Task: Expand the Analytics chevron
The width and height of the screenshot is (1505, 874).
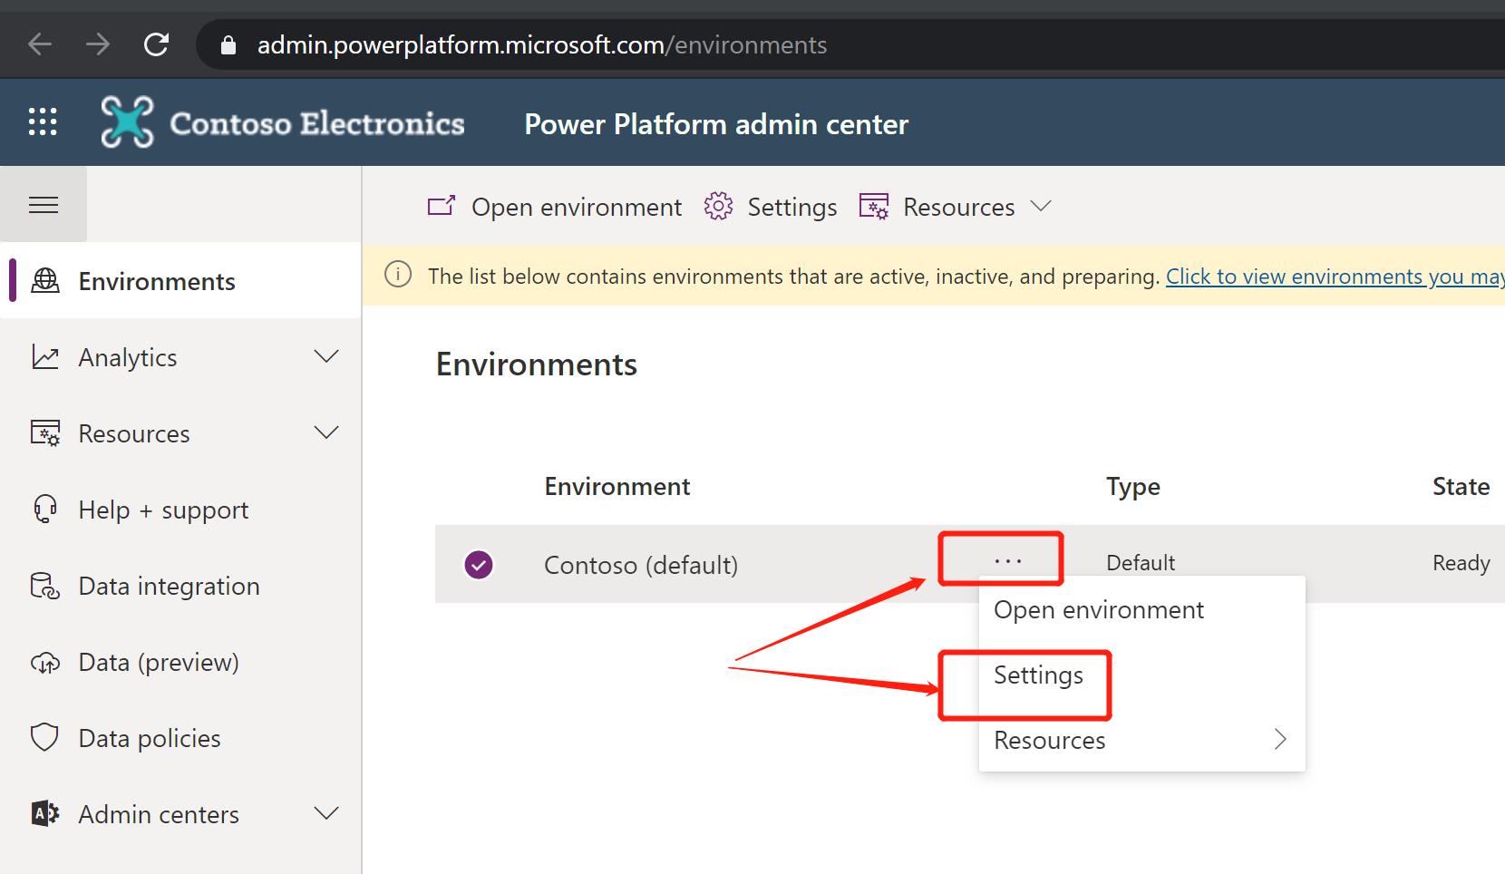Action: point(326,356)
